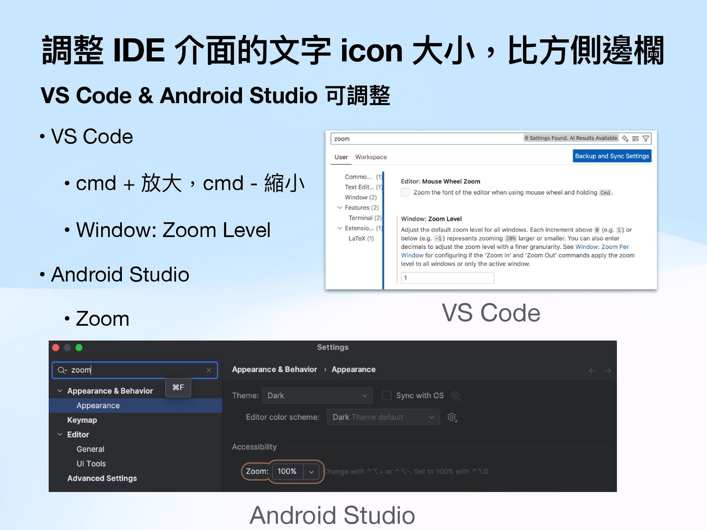The image size is (707, 530).
Task: Click the Appearance breadcrumb
Action: pyautogui.click(x=353, y=369)
